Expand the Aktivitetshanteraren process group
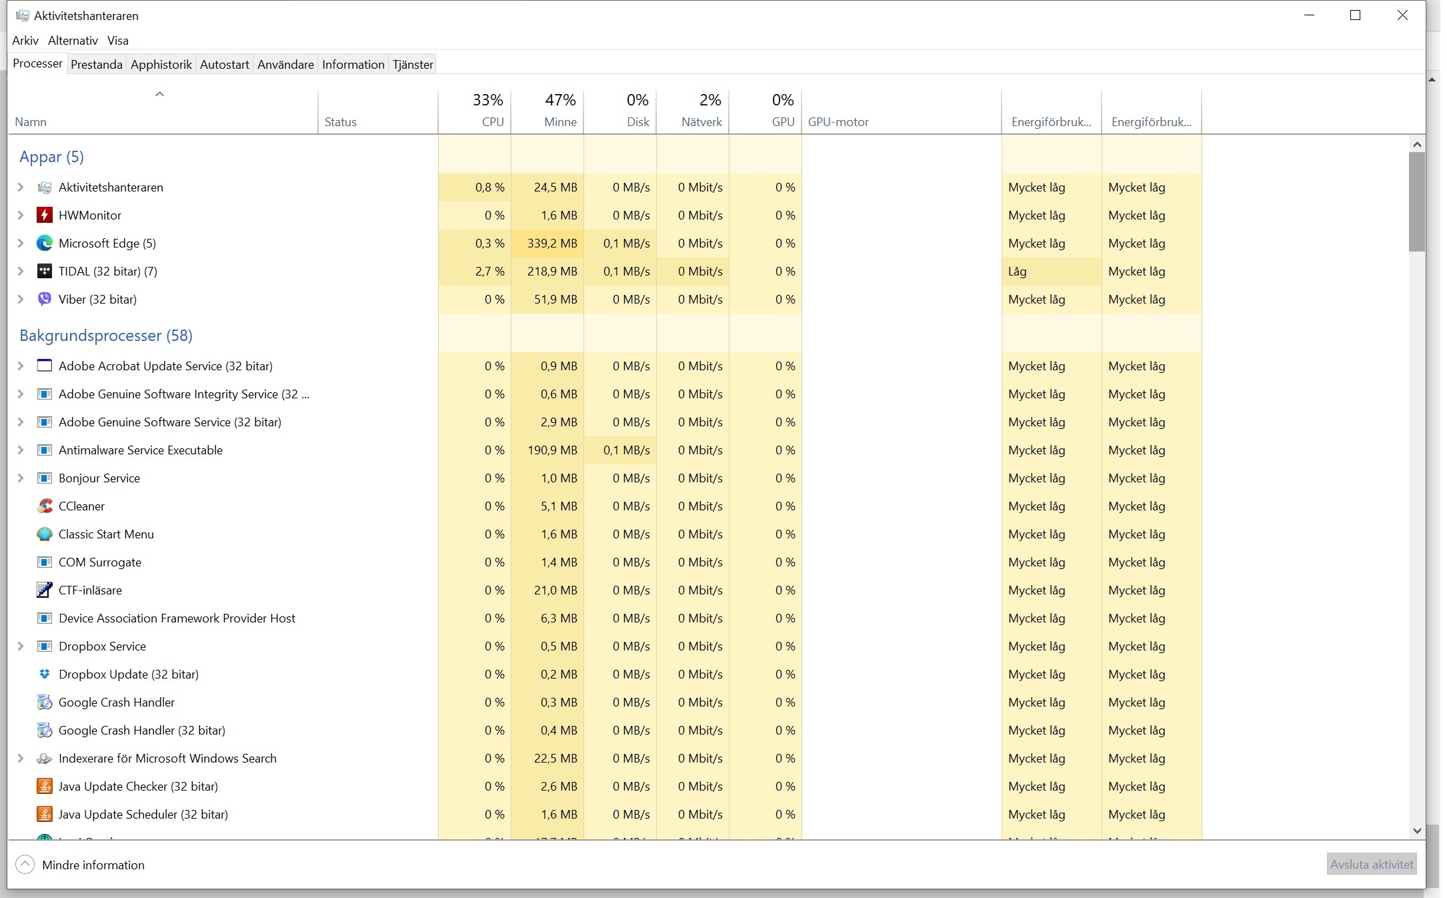This screenshot has width=1447, height=898. pos(21,187)
